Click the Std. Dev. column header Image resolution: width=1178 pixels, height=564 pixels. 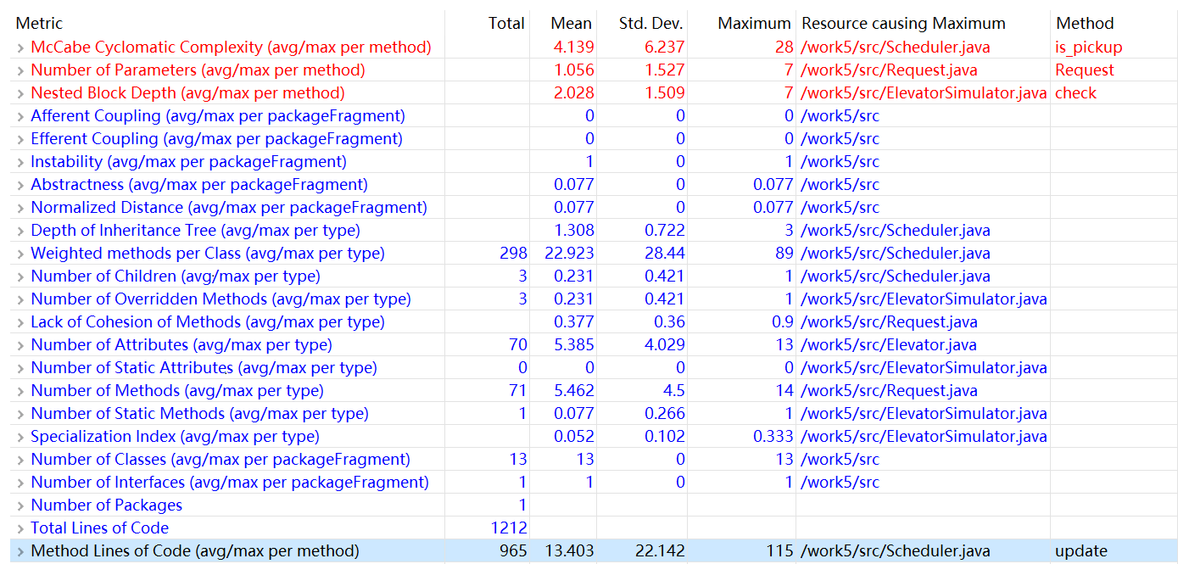[650, 24]
